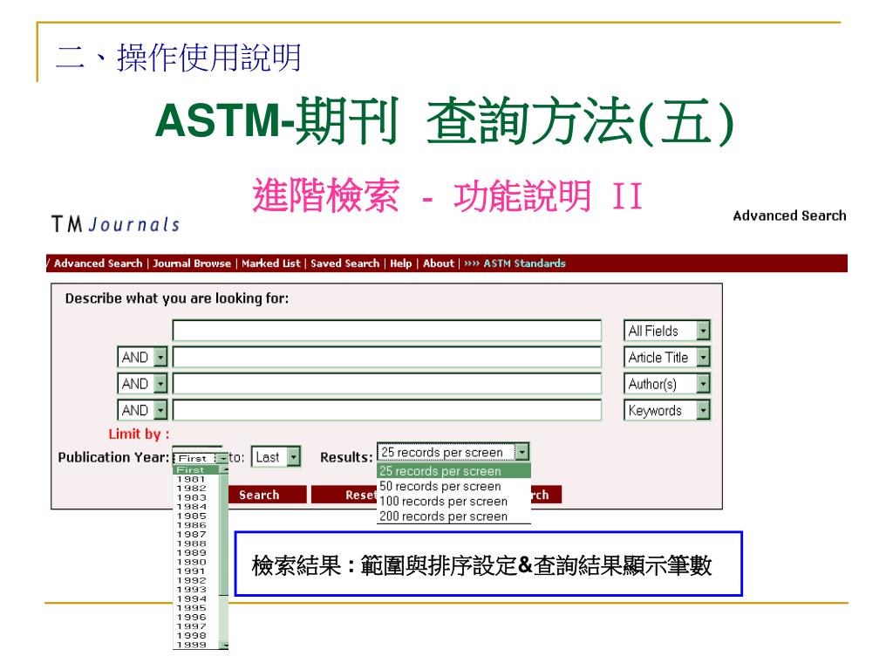Select year 1990 in the list
893x670 pixels.
(x=196, y=562)
